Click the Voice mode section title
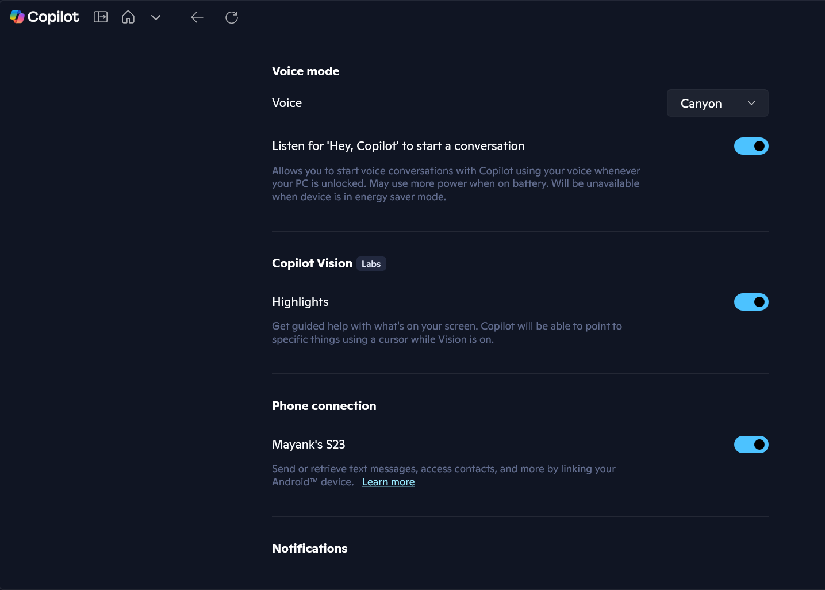Viewport: 825px width, 590px height. [305, 71]
